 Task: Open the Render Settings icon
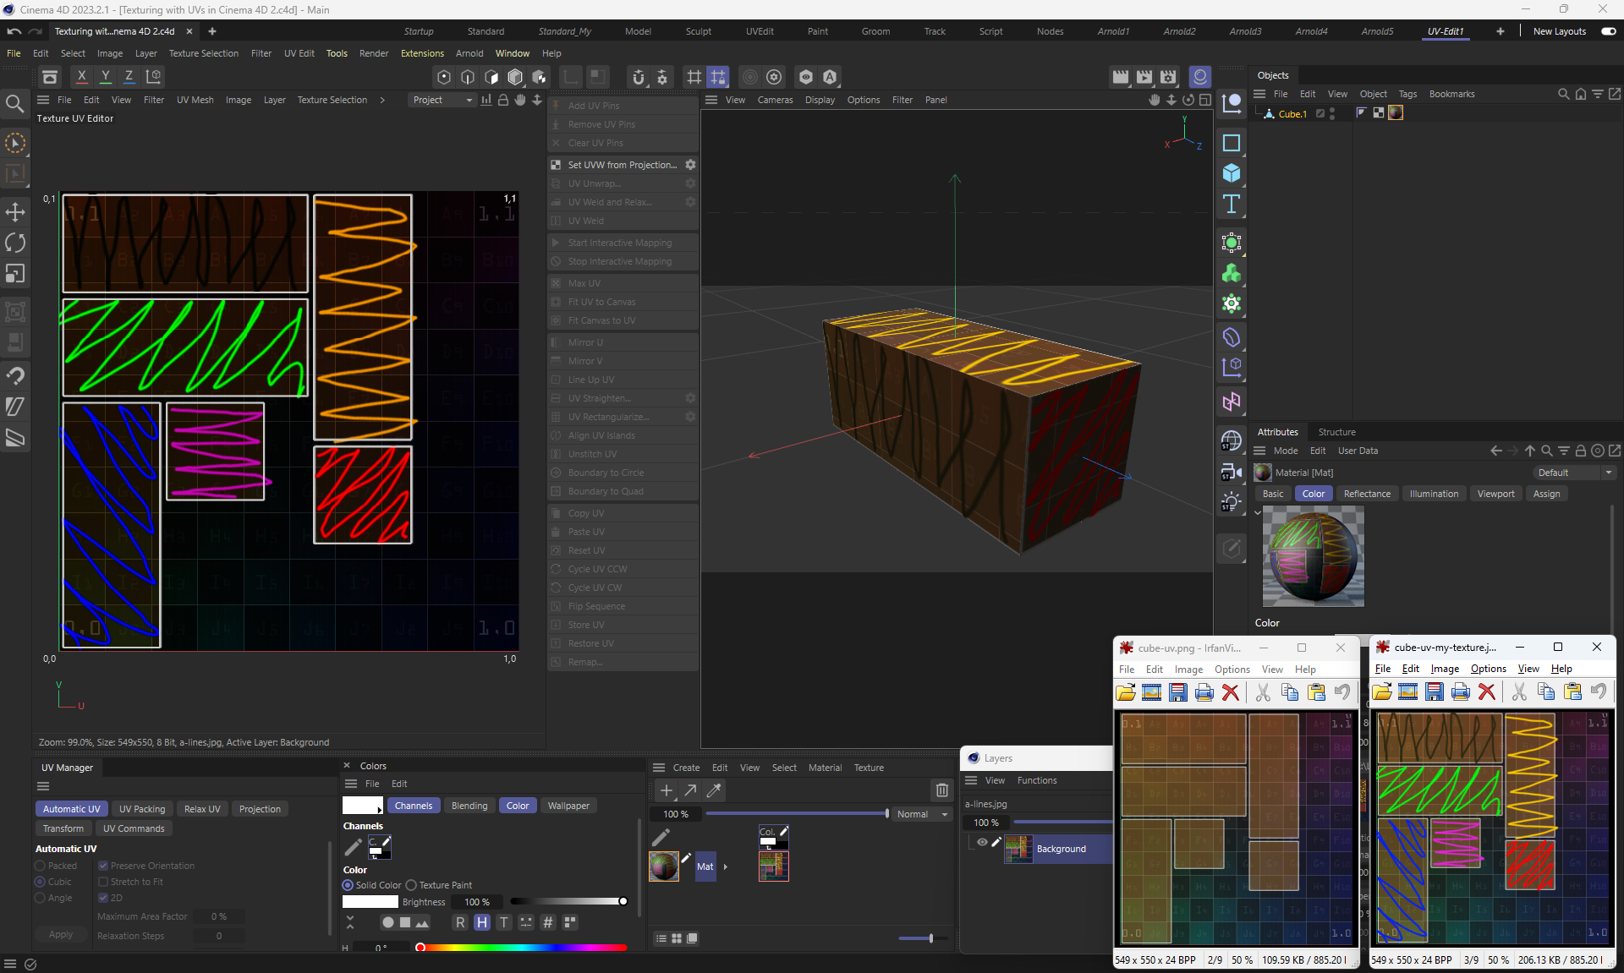(x=1168, y=77)
